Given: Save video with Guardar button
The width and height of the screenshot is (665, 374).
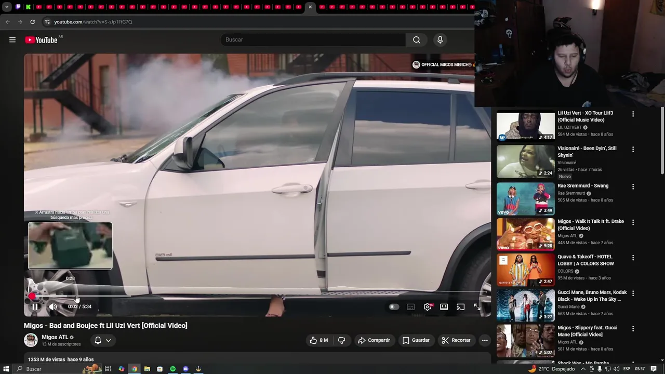Looking at the screenshot, I should 416,340.
